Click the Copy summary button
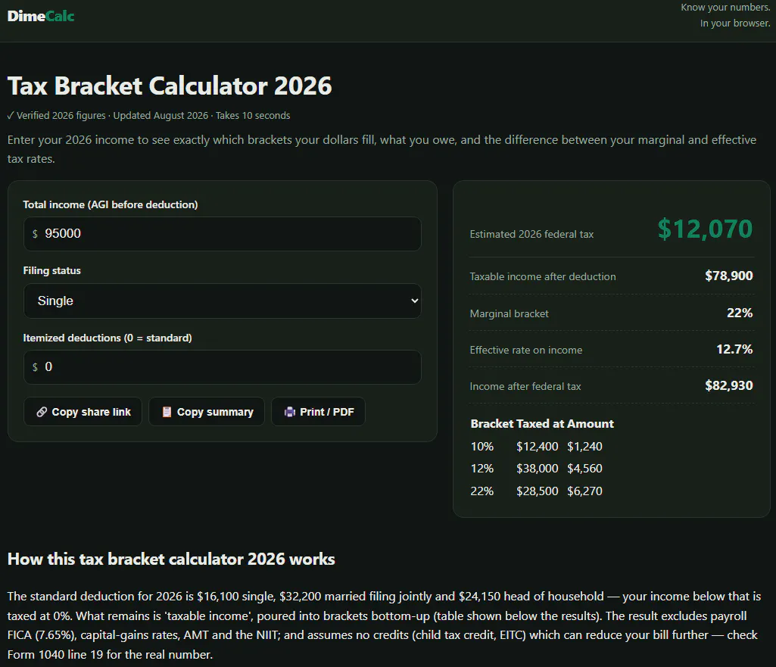 [x=207, y=412]
